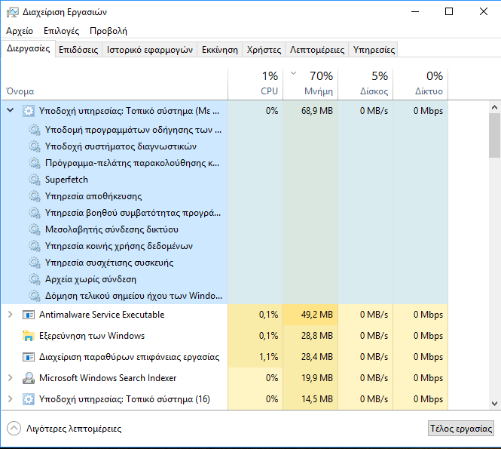Switch to the Επιδόσεις tab

78,50
